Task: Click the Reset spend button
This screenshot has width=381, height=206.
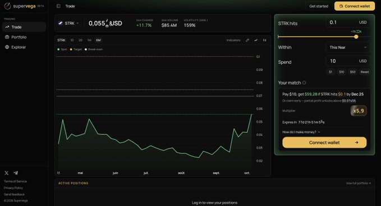Action: click(365, 72)
